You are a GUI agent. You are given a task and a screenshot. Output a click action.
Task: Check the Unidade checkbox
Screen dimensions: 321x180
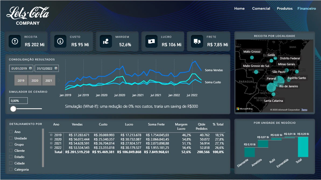pos(11,138)
